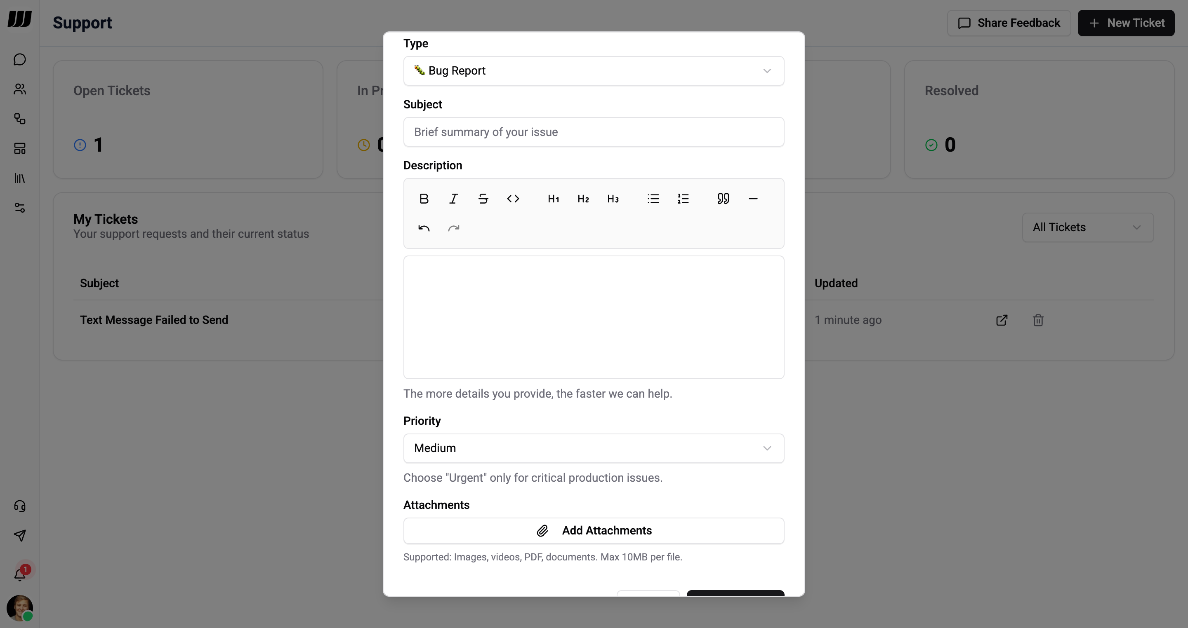Viewport: 1188px width, 628px height.
Task: Apply strikethrough formatting to the description
Action: tap(483, 199)
